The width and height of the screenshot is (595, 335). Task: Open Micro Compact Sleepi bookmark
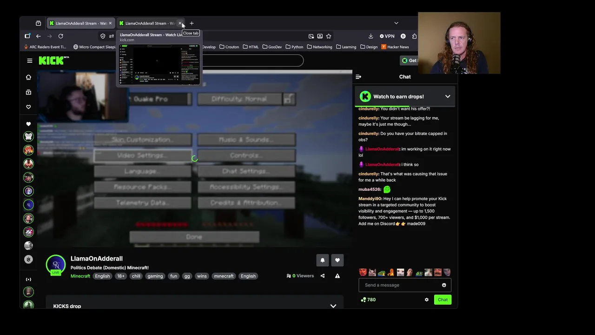[x=95, y=47]
